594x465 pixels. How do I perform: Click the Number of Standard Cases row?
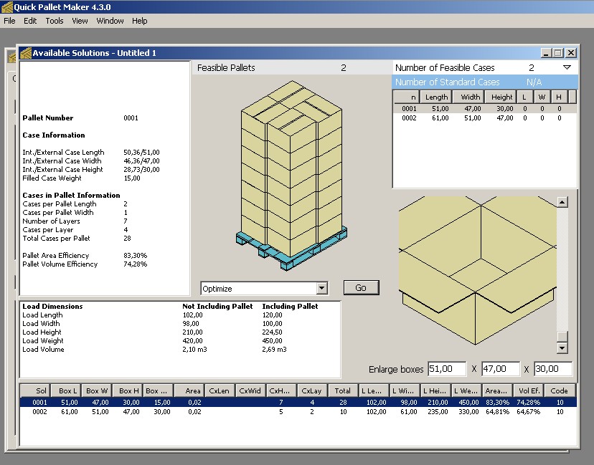tap(485, 82)
